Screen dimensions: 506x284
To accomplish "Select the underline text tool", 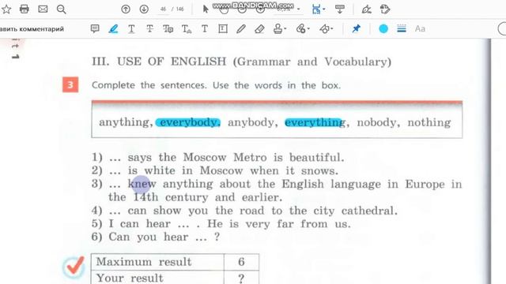I will pos(131,29).
